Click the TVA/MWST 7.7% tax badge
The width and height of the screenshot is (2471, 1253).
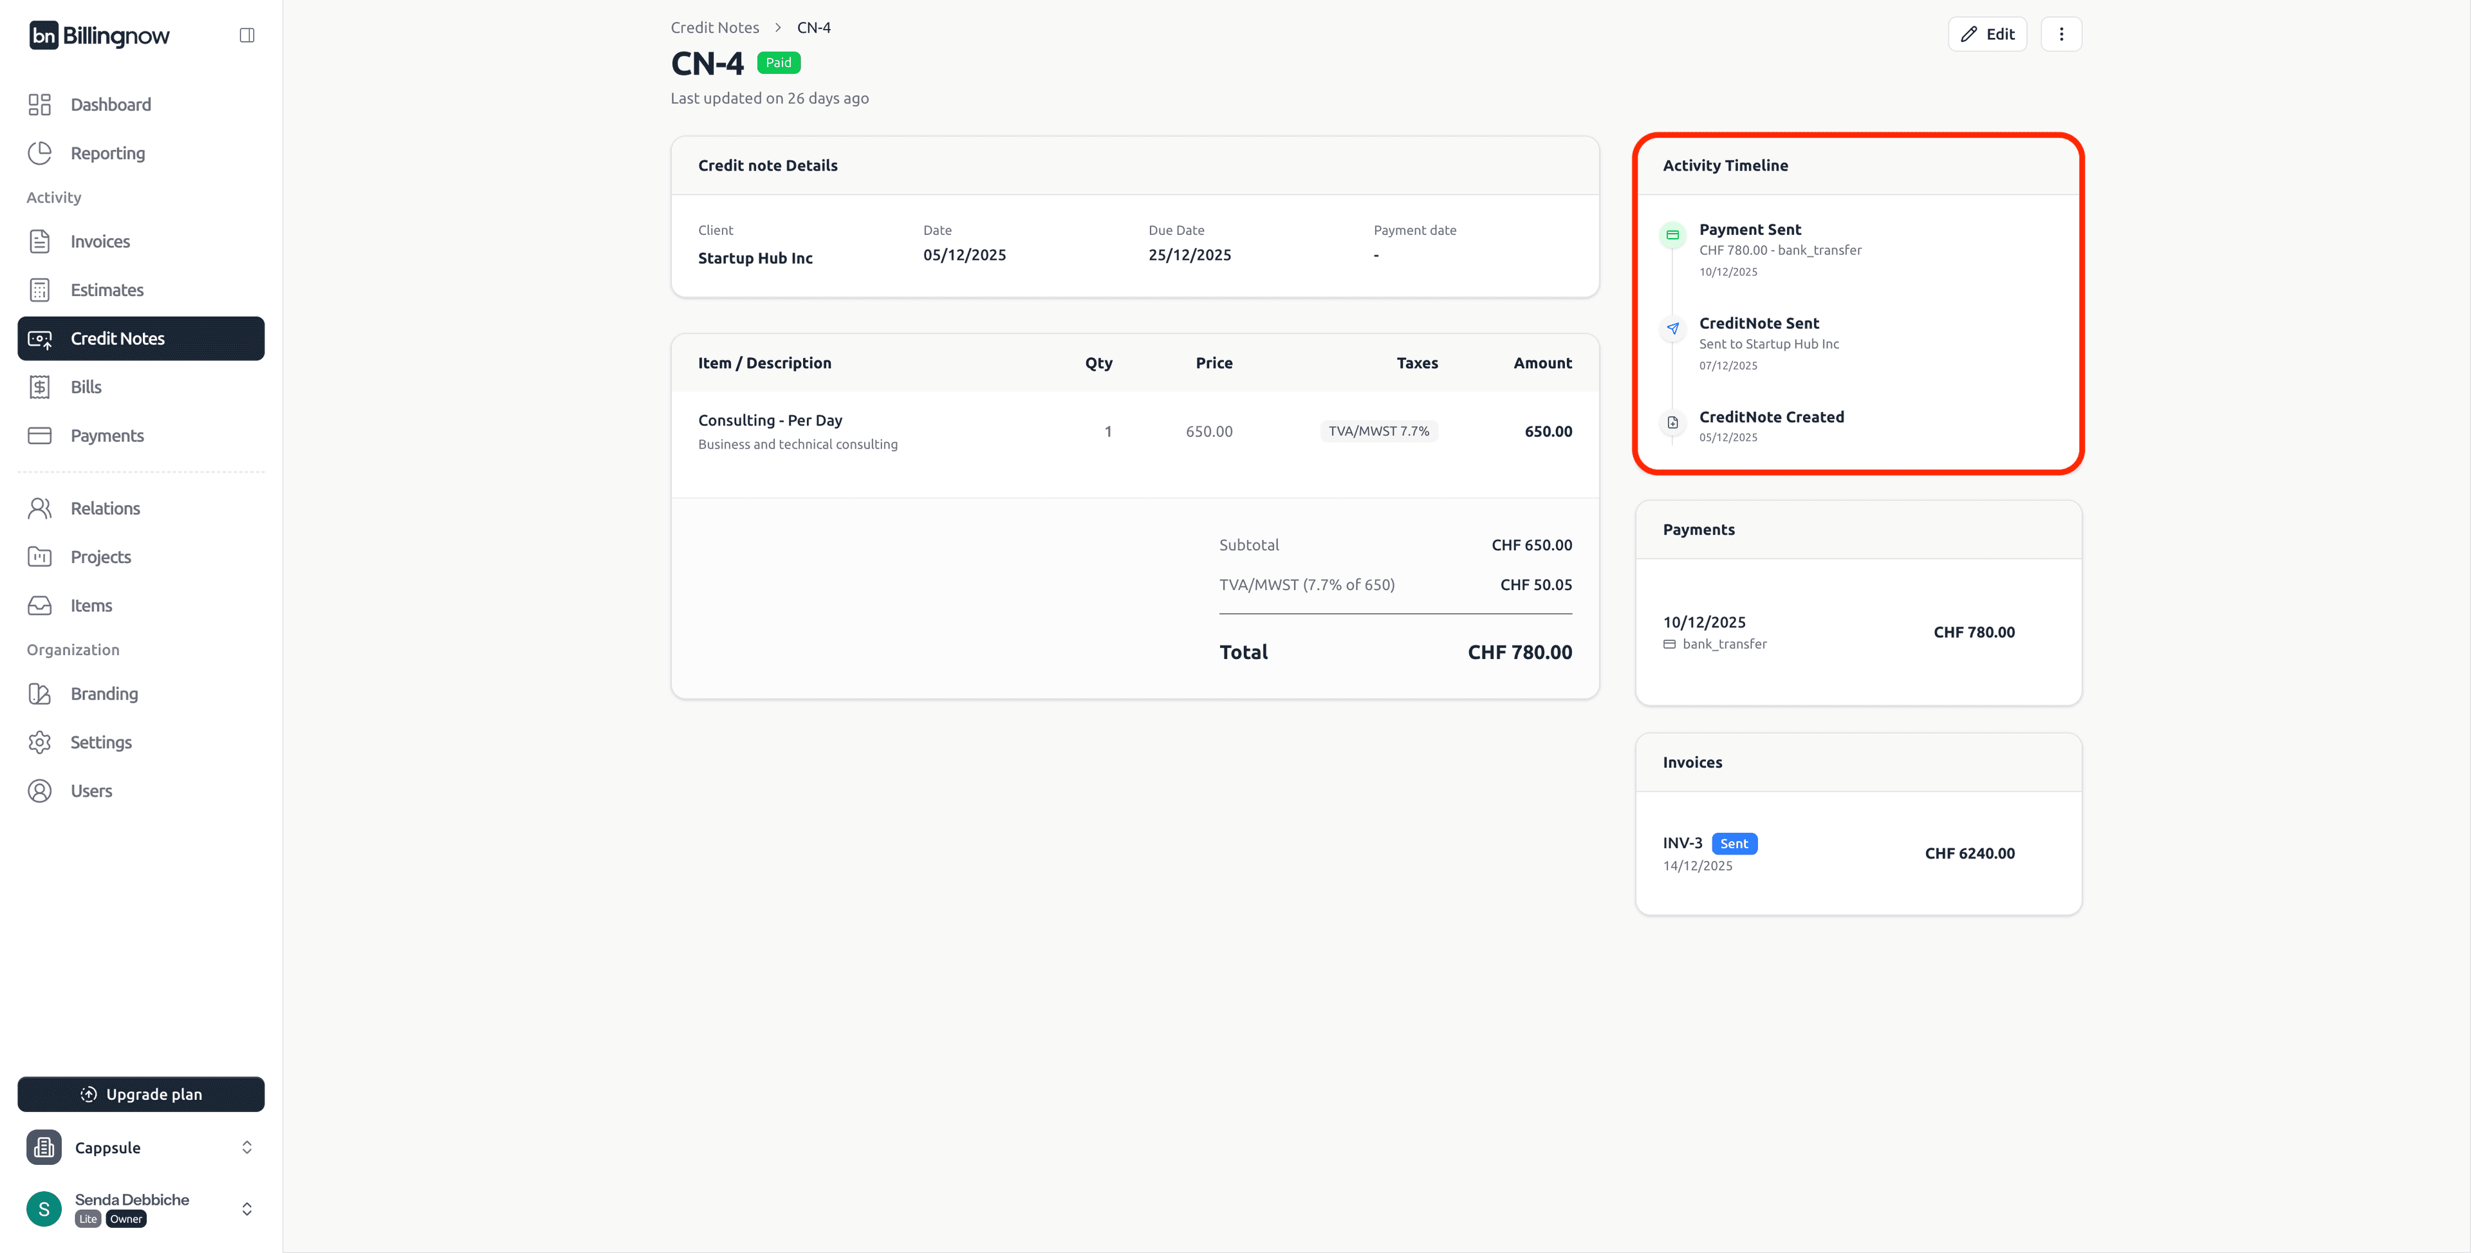click(1378, 432)
